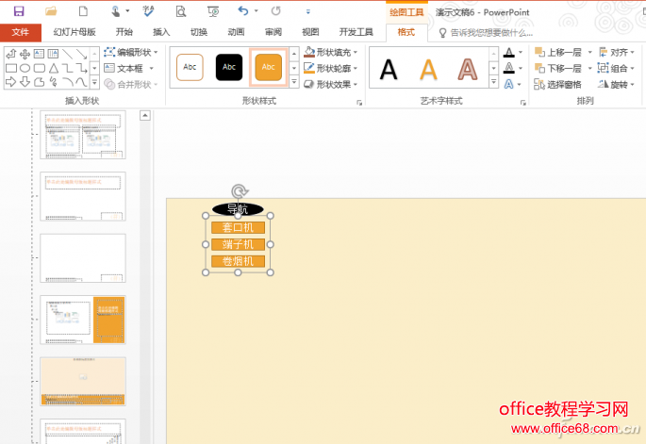Image resolution: width=646 pixels, height=444 pixels.
Task: Click the 上移一层 bring forward icon
Action: pos(539,53)
